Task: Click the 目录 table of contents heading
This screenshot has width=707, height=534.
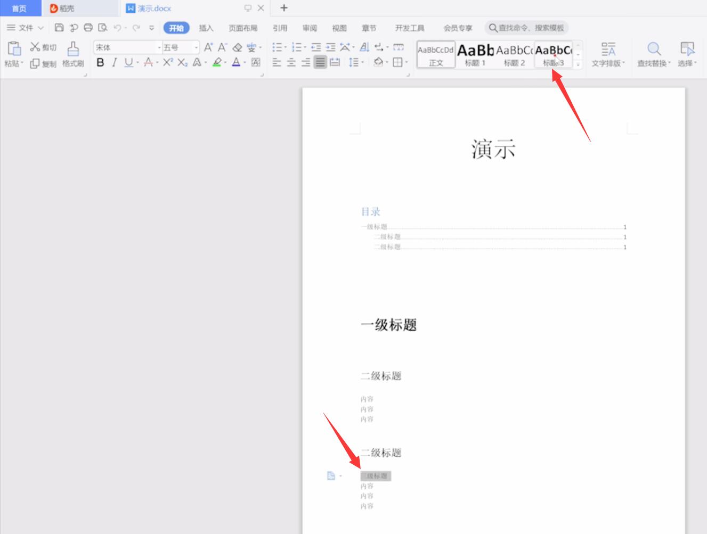Action: [x=371, y=212]
